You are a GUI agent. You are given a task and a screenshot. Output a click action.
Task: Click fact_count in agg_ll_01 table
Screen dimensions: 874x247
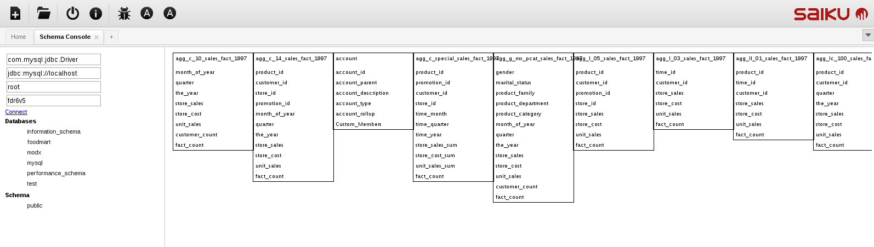click(x=750, y=135)
